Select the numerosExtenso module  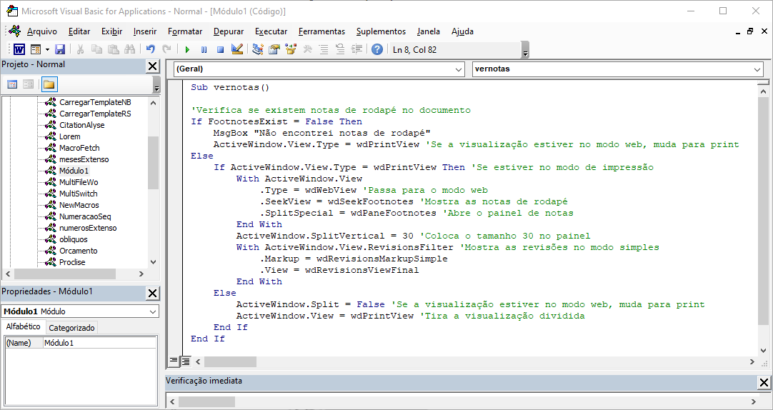[x=88, y=228]
